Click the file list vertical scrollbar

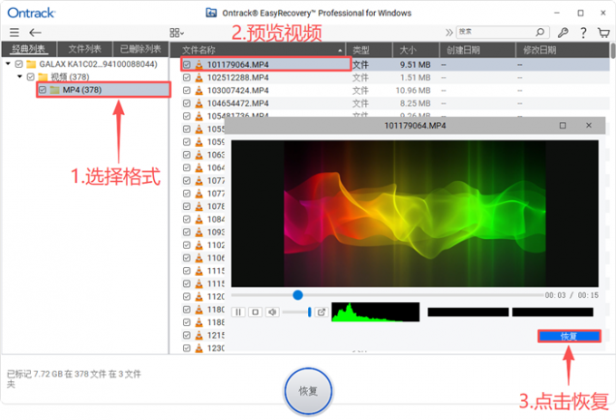613,51
